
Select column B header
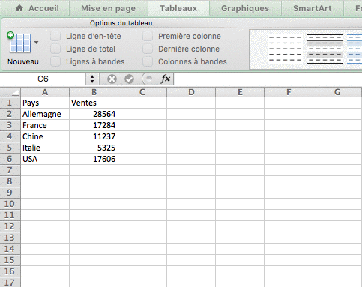coord(94,92)
